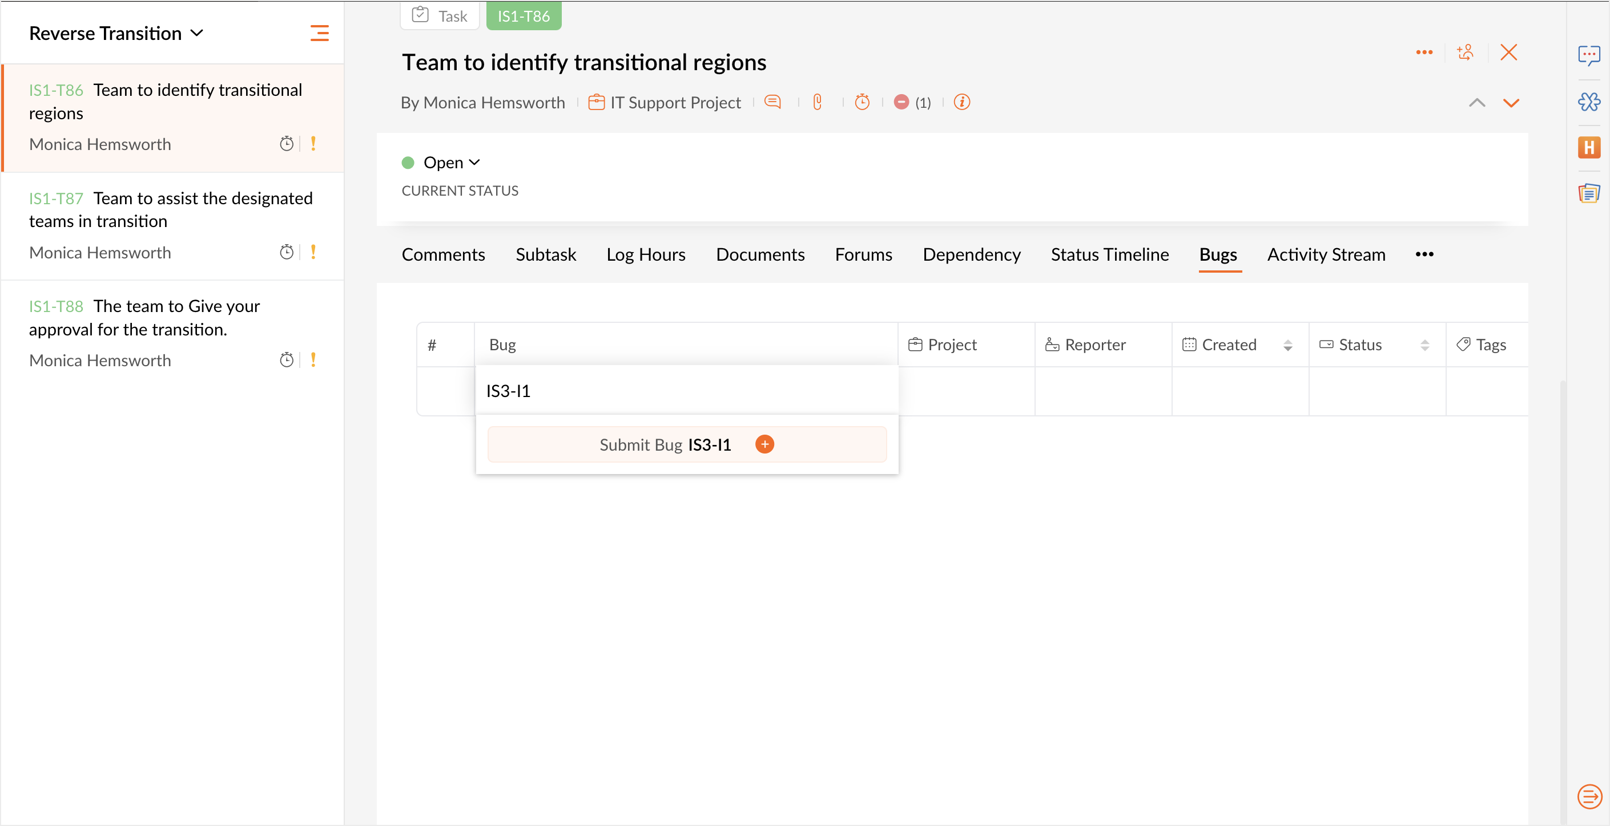Open the IT Support Project link
This screenshot has width=1610, height=826.
point(675,102)
